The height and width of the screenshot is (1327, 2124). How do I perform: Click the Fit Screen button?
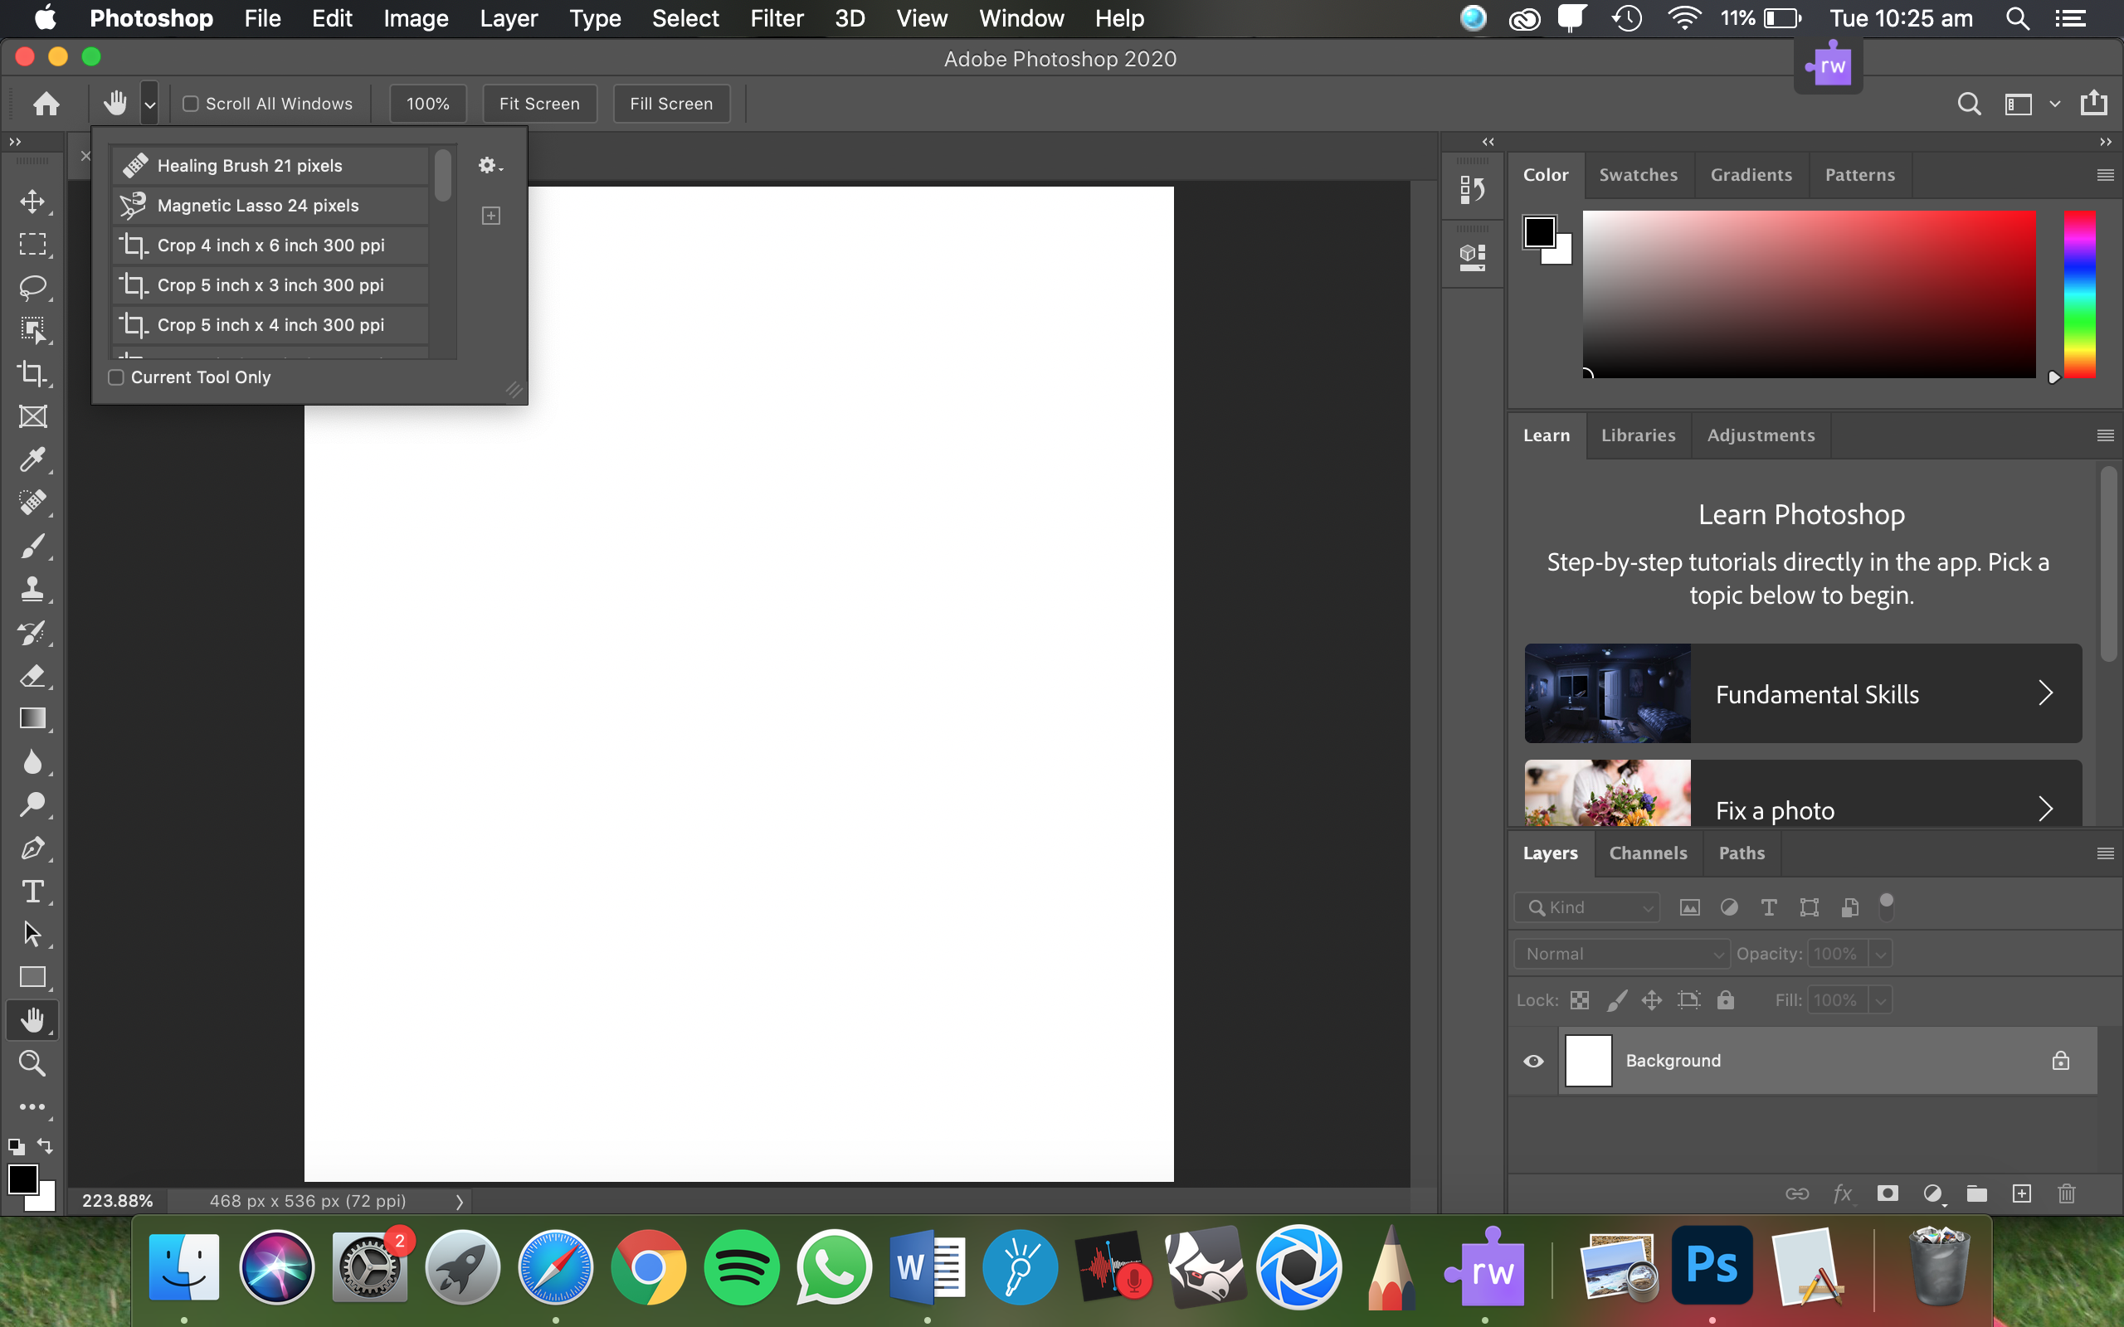539,103
